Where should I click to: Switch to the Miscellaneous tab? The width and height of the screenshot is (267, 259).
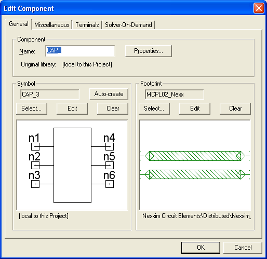[x=52, y=25]
